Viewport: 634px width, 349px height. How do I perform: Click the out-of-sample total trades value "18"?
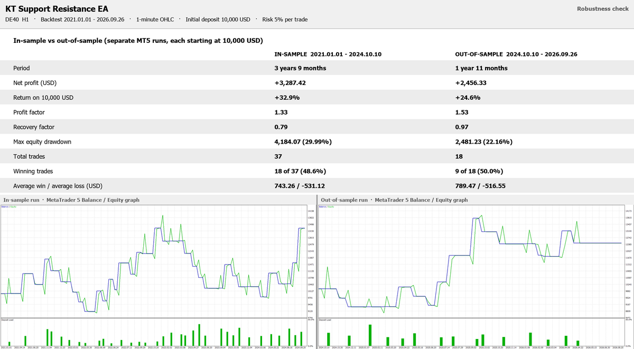click(459, 157)
